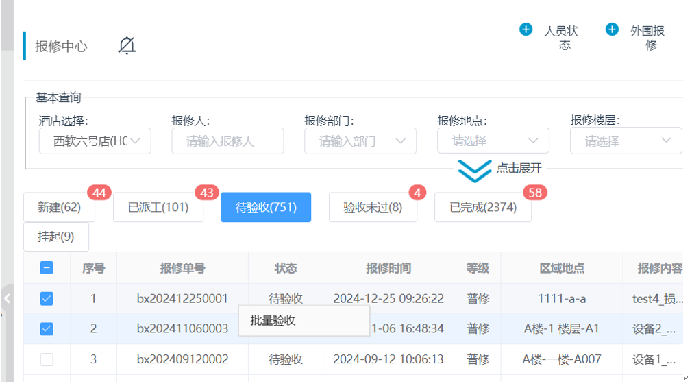
Task: Click the left sidebar collapse arrow
Action: click(7, 298)
